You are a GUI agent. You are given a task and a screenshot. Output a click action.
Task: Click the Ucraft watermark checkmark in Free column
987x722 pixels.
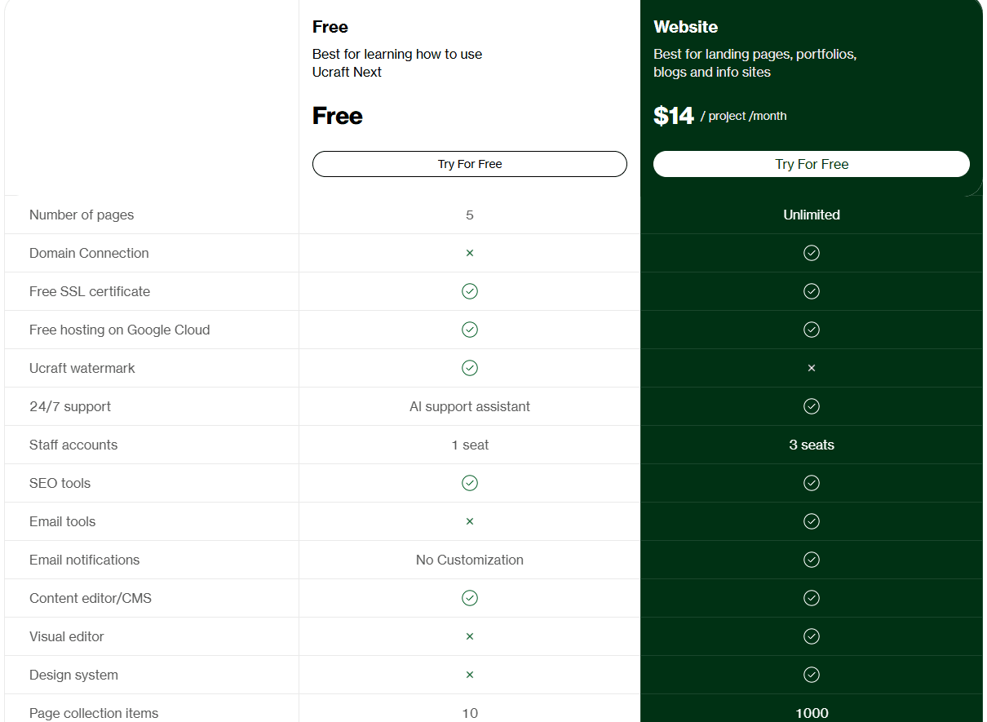(x=470, y=368)
